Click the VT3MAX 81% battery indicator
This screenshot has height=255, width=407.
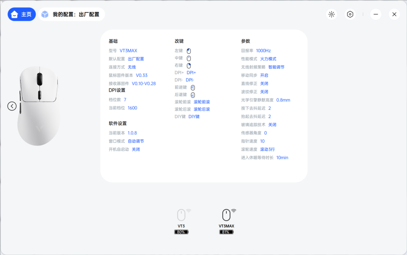[x=226, y=232]
